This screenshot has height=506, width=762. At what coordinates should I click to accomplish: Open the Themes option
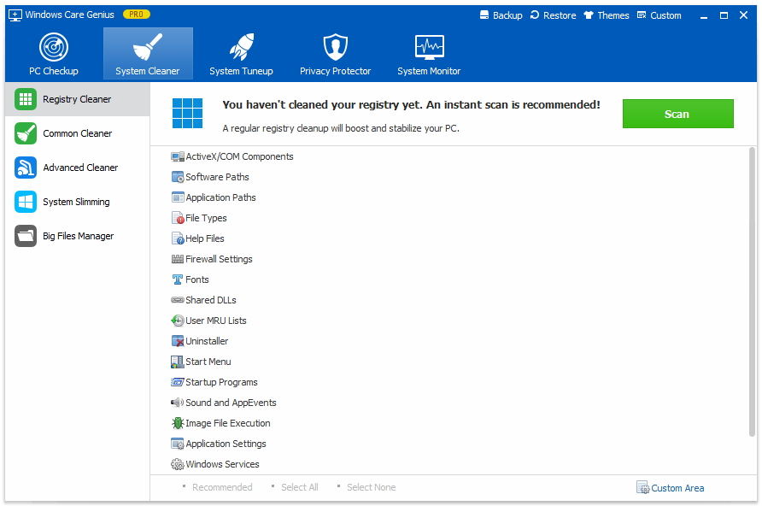point(607,15)
